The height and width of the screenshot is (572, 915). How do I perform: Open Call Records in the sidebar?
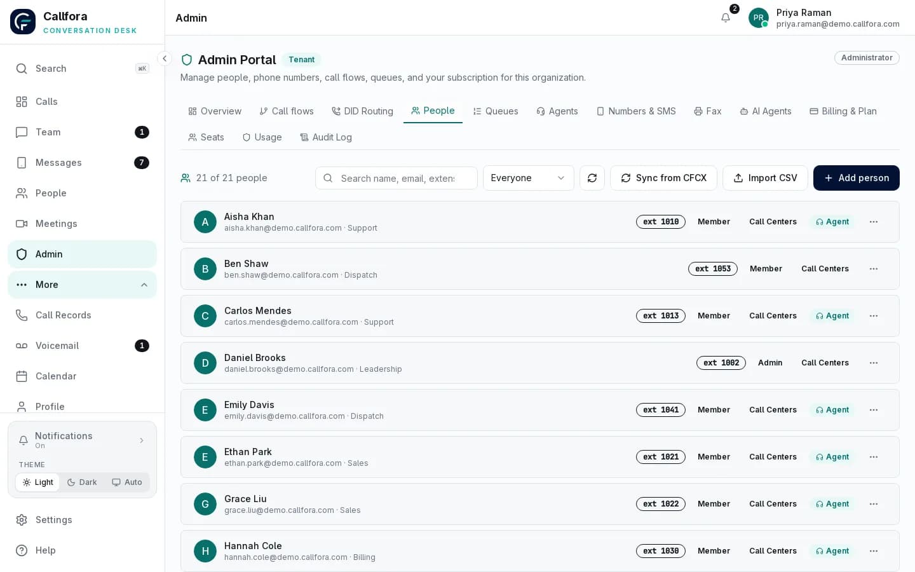tap(82, 315)
